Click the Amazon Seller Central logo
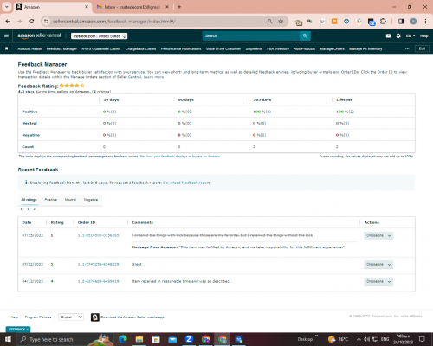The width and height of the screenshot is (433, 346). pos(39,35)
